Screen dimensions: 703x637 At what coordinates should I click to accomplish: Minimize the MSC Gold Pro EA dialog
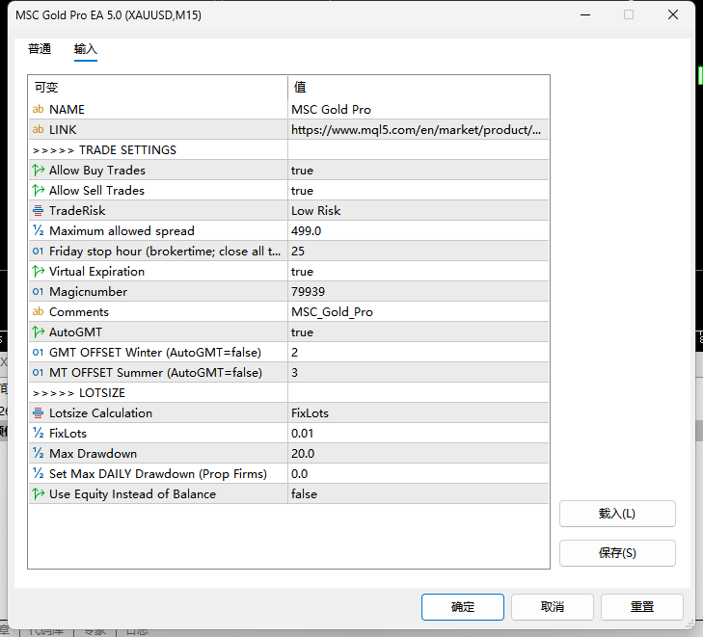[584, 14]
